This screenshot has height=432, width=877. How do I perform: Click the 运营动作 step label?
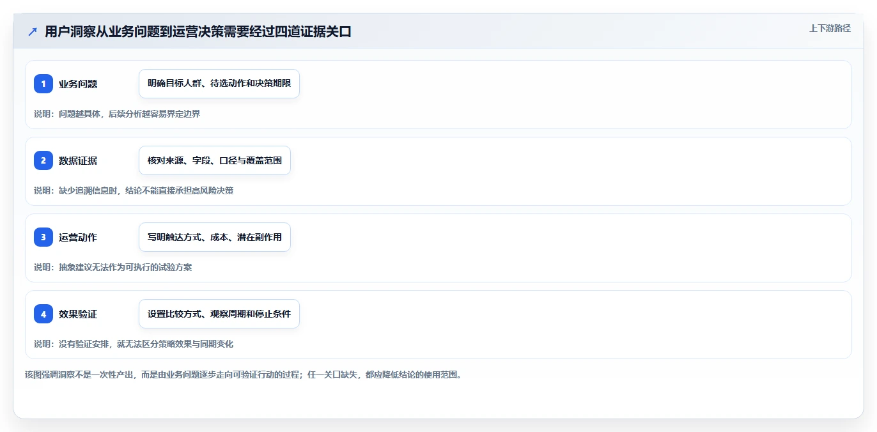click(78, 237)
